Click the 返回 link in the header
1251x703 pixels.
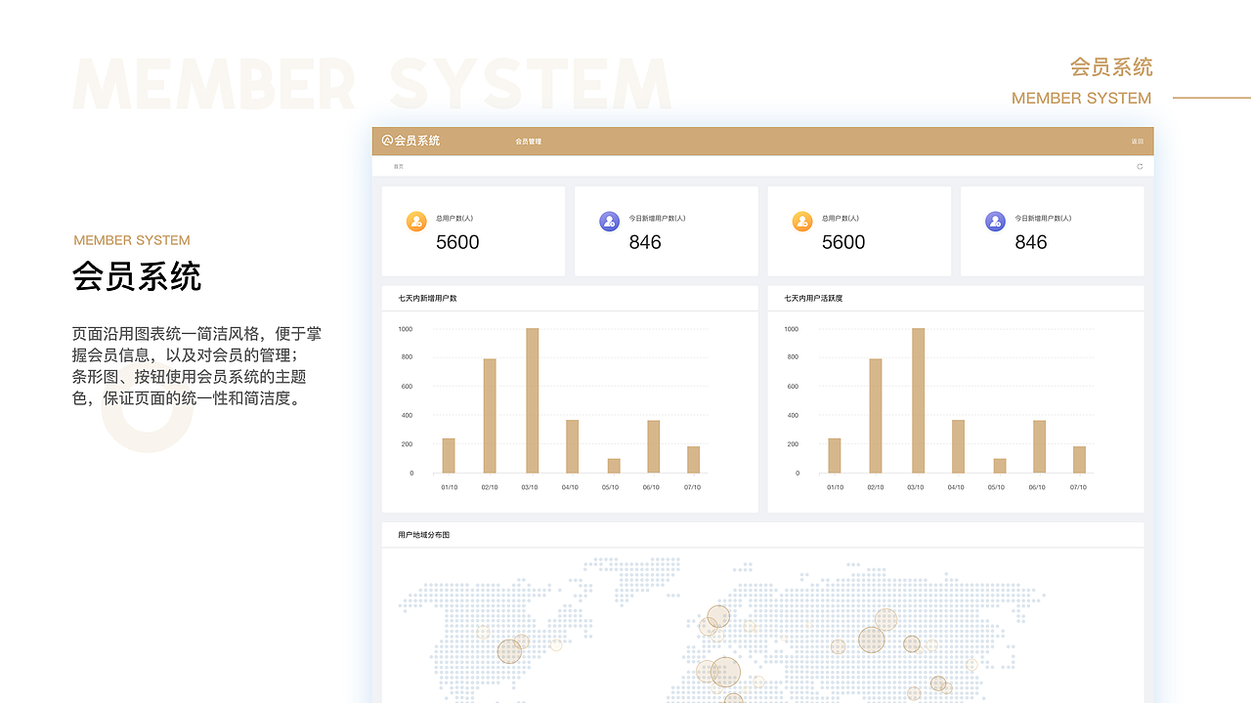(1138, 142)
